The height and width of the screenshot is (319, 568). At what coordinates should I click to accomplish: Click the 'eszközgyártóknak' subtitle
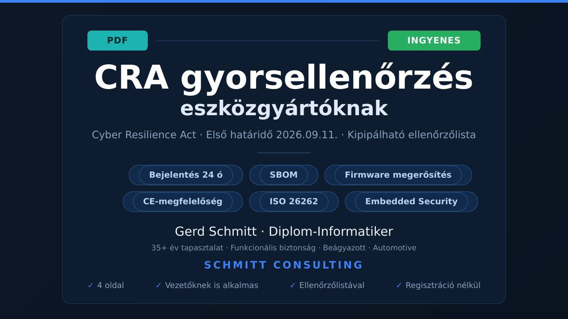[284, 109]
